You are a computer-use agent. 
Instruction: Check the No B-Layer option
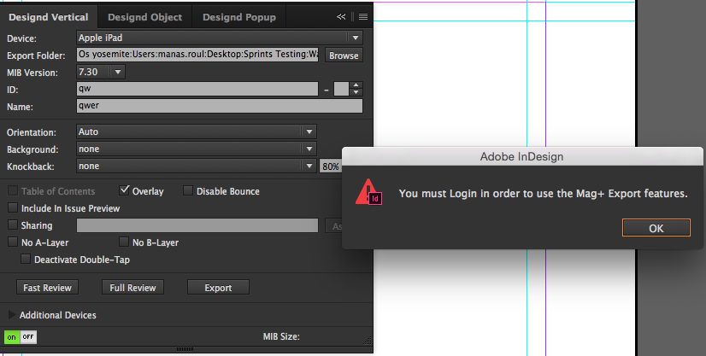pyautogui.click(x=124, y=242)
